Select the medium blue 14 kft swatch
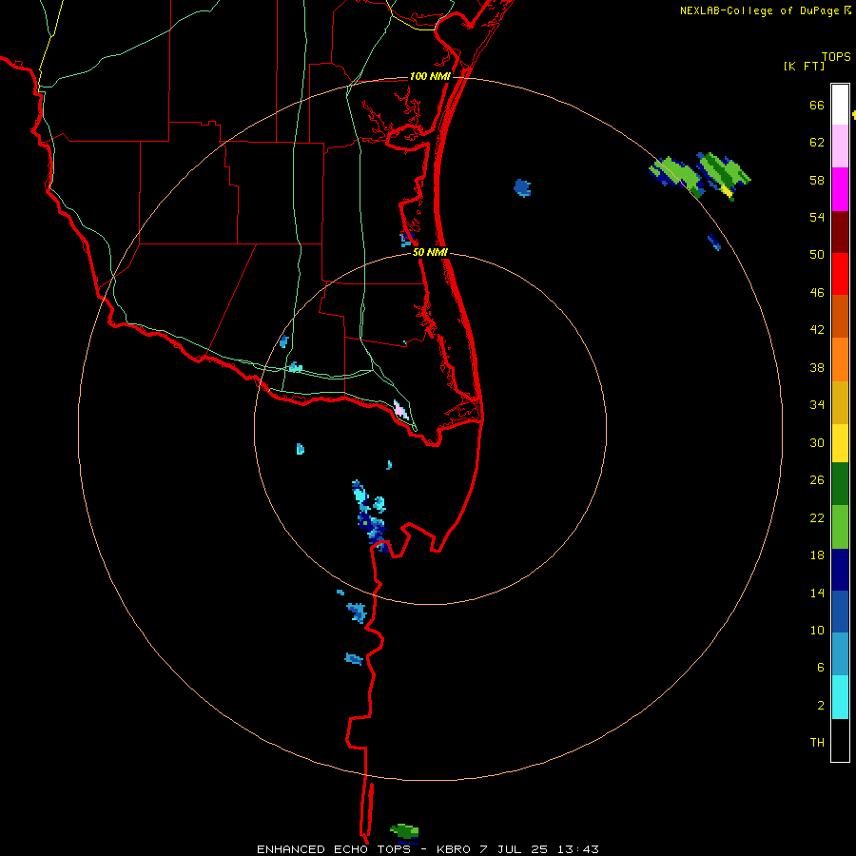 (840, 612)
